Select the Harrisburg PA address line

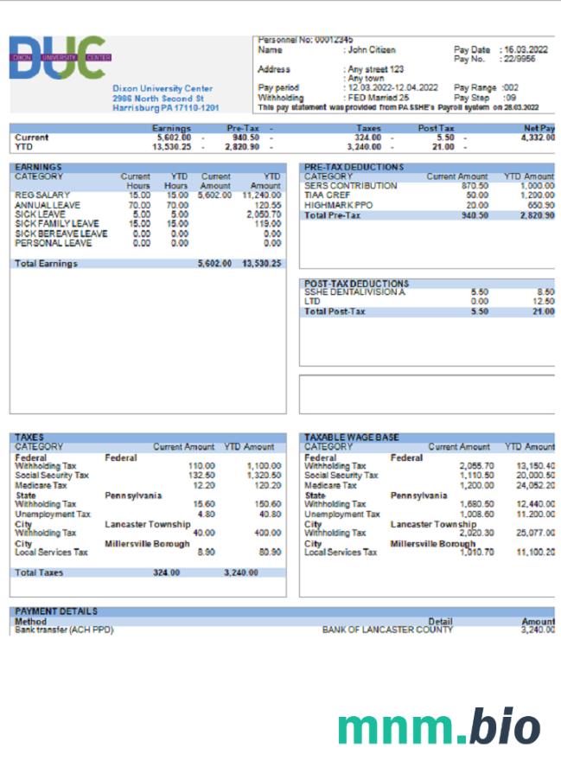point(165,108)
